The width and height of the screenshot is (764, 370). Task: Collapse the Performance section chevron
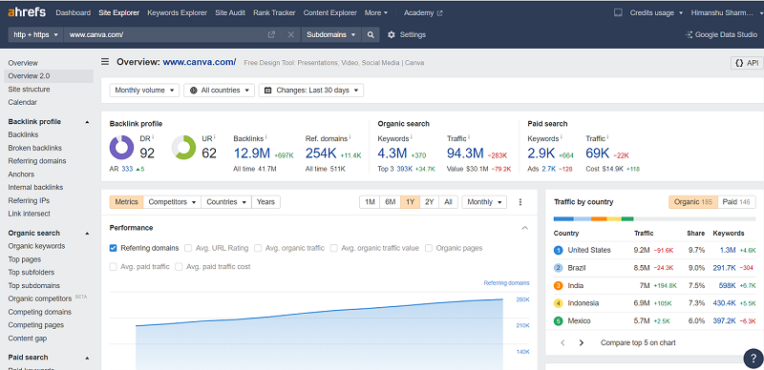pos(524,228)
